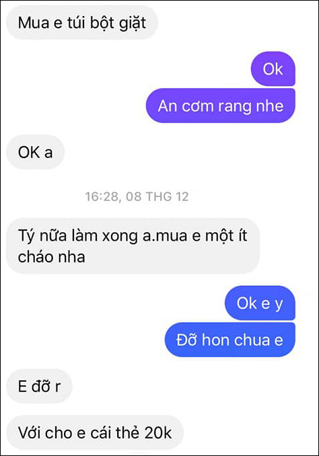Tap the purple 'Ok' reply bubble
The width and height of the screenshot is (319, 456).
tap(273, 69)
